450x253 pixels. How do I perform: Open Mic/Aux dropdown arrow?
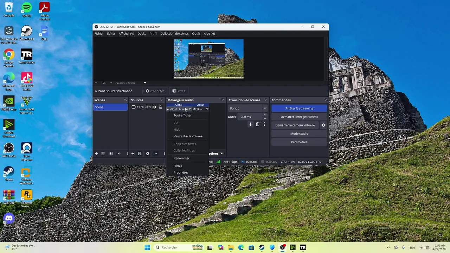207,109
